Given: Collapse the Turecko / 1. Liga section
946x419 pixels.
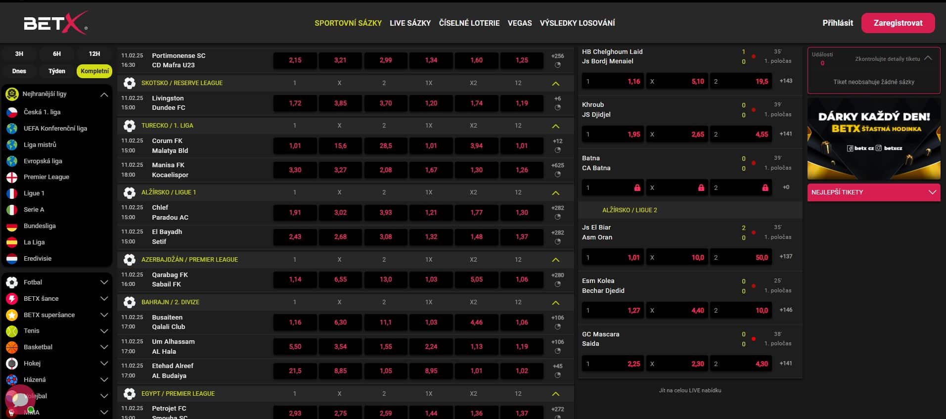Looking at the screenshot, I should (x=556, y=126).
